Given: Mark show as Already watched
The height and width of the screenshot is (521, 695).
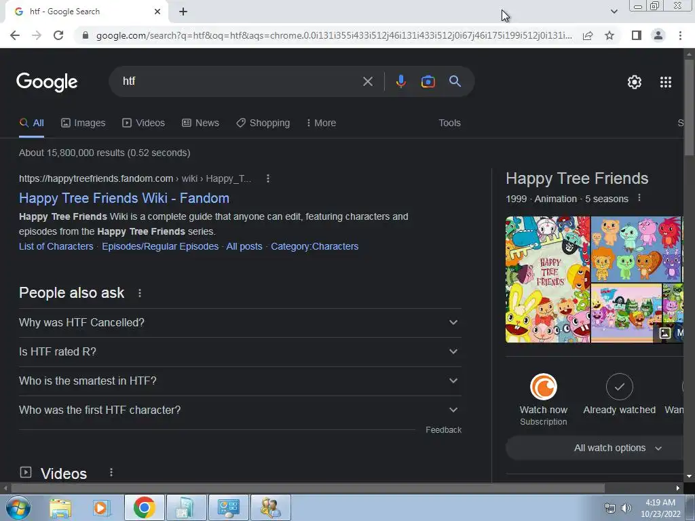Looking at the screenshot, I should pos(619,387).
